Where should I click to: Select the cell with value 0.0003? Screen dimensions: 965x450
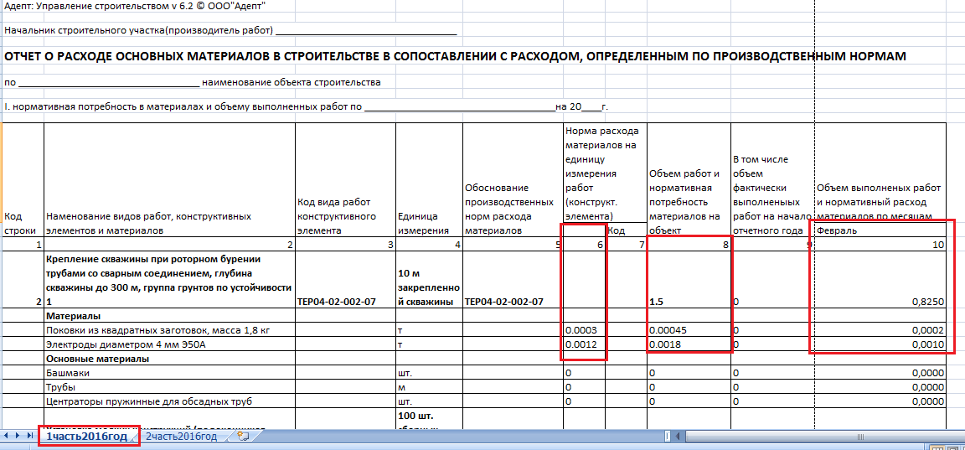(x=585, y=330)
